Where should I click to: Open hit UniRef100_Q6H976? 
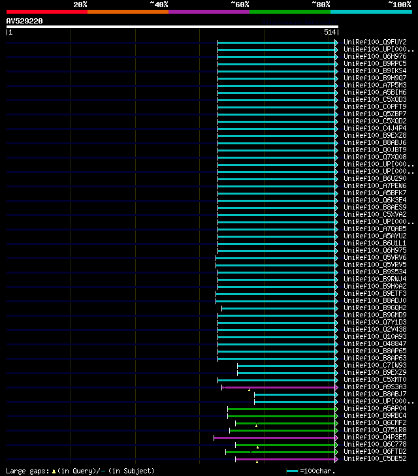(375, 56)
